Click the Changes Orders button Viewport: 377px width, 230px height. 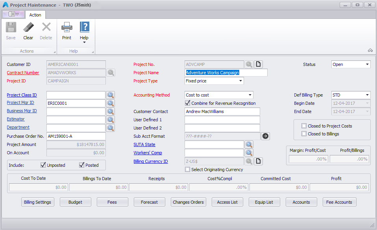(188, 202)
